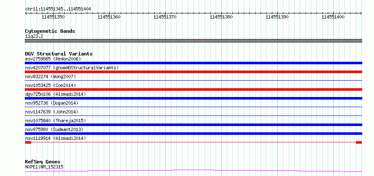Screen dimensions: 374x176
Task: Click the thin blue line under nsv832274
Action: coord(193,81)
